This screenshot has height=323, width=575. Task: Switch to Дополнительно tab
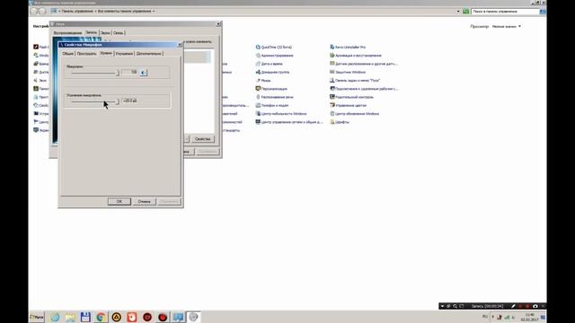148,54
